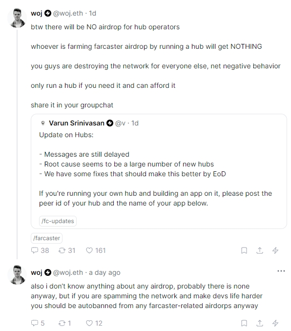291x331 pixels.
Task: Open the /farcaster channel tag
Action: (x=47, y=238)
